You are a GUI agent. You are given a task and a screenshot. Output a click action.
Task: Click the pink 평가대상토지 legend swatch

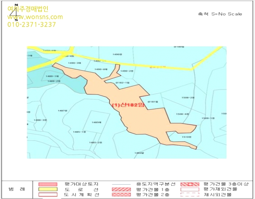click(x=48, y=184)
